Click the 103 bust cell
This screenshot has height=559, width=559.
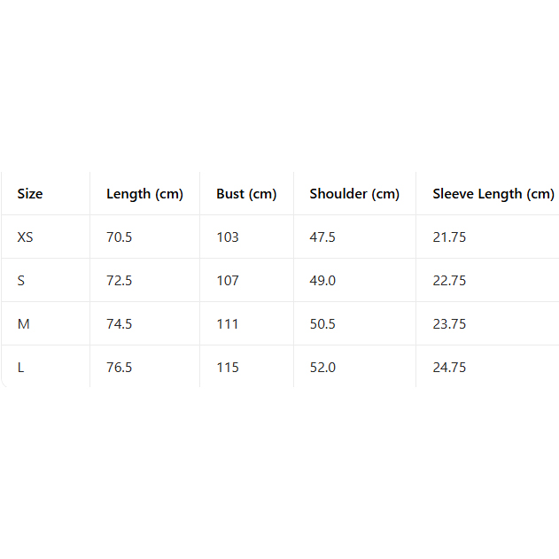[x=228, y=237]
